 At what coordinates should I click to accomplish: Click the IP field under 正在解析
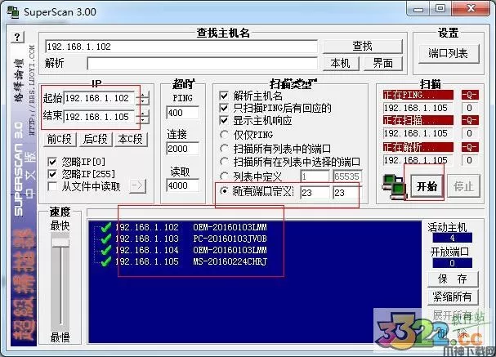pos(418,160)
